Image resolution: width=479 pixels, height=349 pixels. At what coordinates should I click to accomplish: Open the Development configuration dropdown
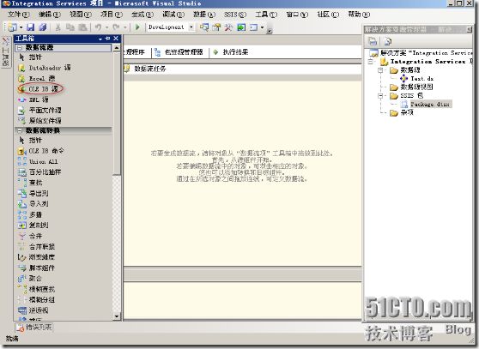coord(191,27)
